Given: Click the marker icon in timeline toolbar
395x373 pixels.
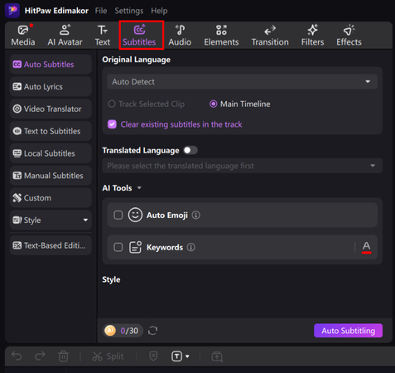Looking at the screenshot, I should tap(153, 356).
